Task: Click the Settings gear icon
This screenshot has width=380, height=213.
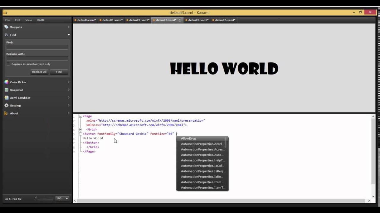Action: click(7, 105)
